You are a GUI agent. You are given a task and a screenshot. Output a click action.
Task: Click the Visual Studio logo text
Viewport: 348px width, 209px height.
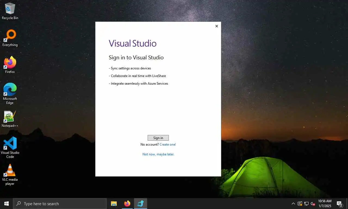tap(133, 44)
